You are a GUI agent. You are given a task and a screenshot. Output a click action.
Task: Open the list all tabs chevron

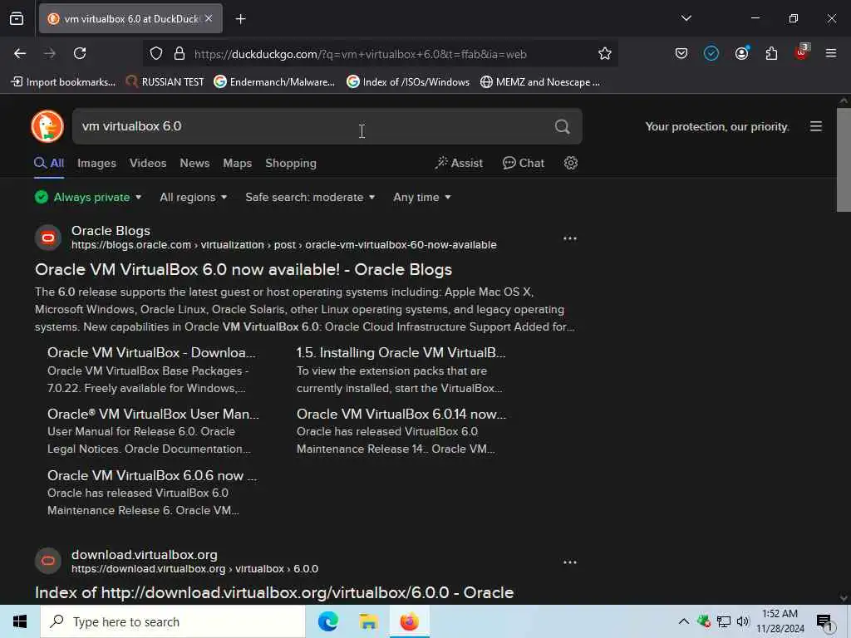click(686, 18)
